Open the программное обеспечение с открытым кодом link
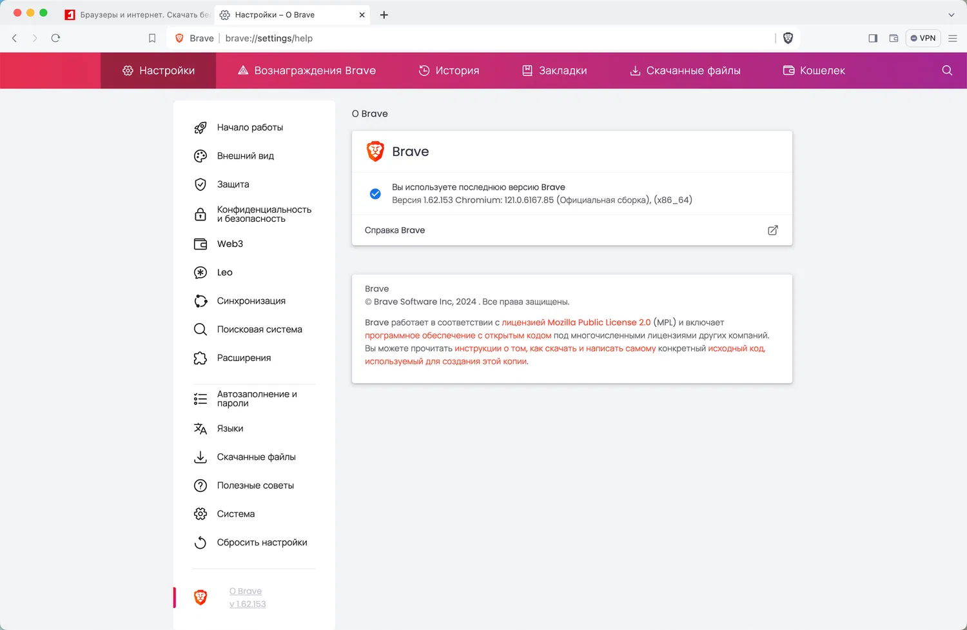This screenshot has height=630, width=967. (x=458, y=335)
